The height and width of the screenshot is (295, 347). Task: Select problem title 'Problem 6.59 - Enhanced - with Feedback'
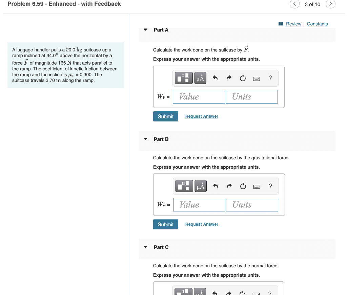coord(64,4)
